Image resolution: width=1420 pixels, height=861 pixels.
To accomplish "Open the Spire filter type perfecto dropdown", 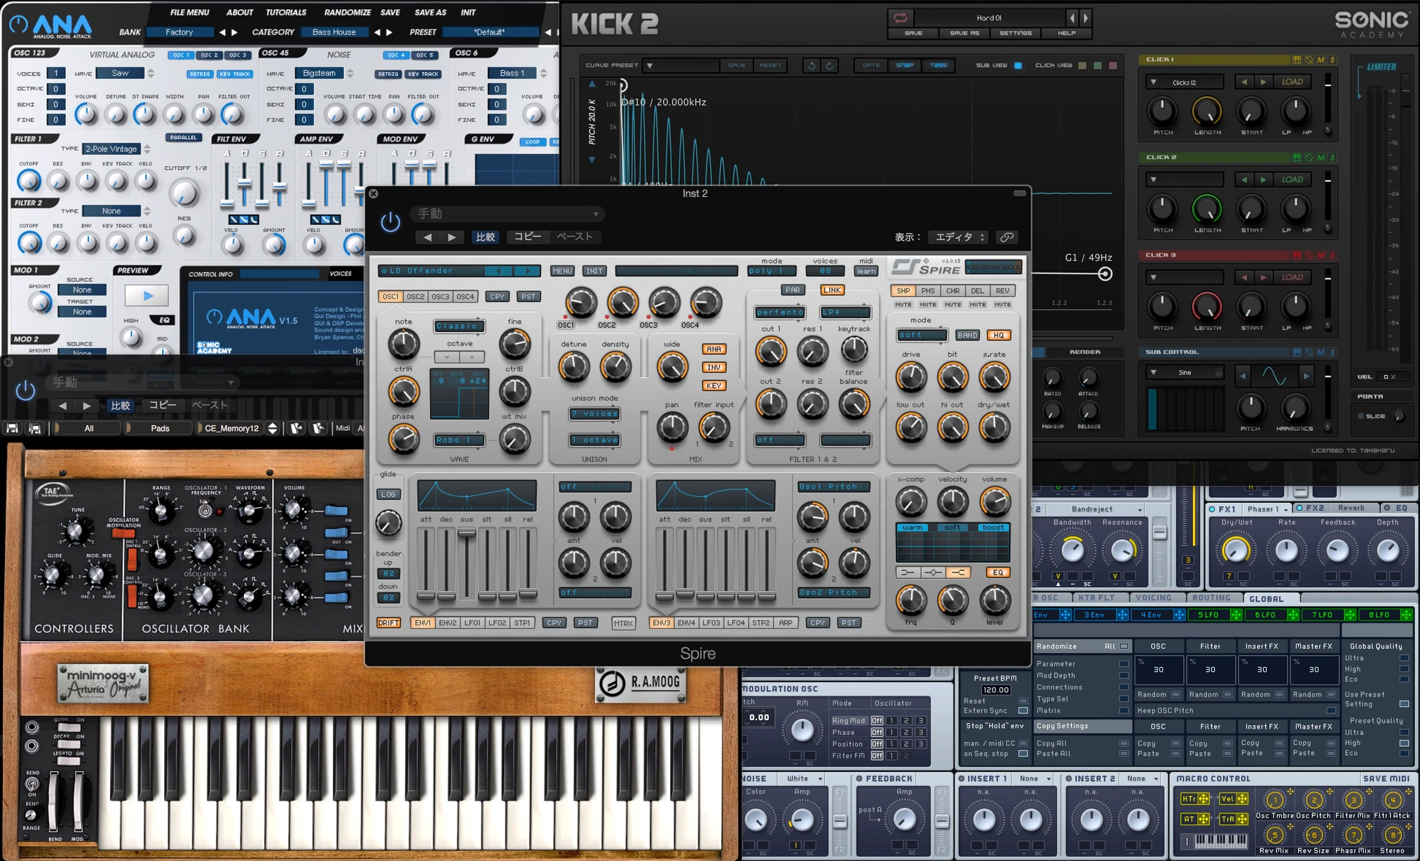I will [x=779, y=312].
